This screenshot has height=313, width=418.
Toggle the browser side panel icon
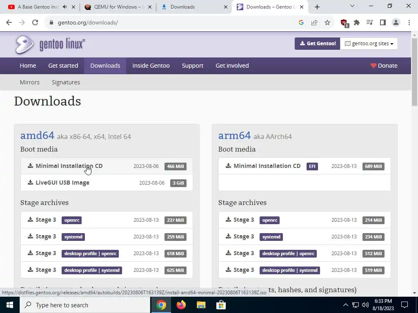point(383,23)
